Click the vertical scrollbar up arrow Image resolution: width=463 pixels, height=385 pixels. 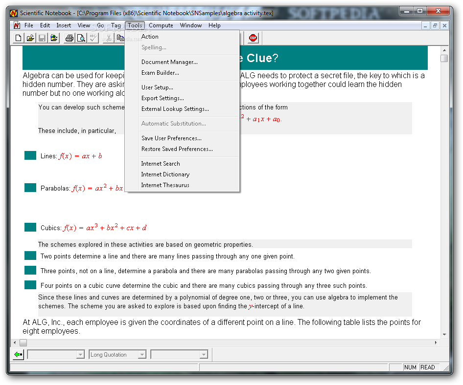pos(444,50)
